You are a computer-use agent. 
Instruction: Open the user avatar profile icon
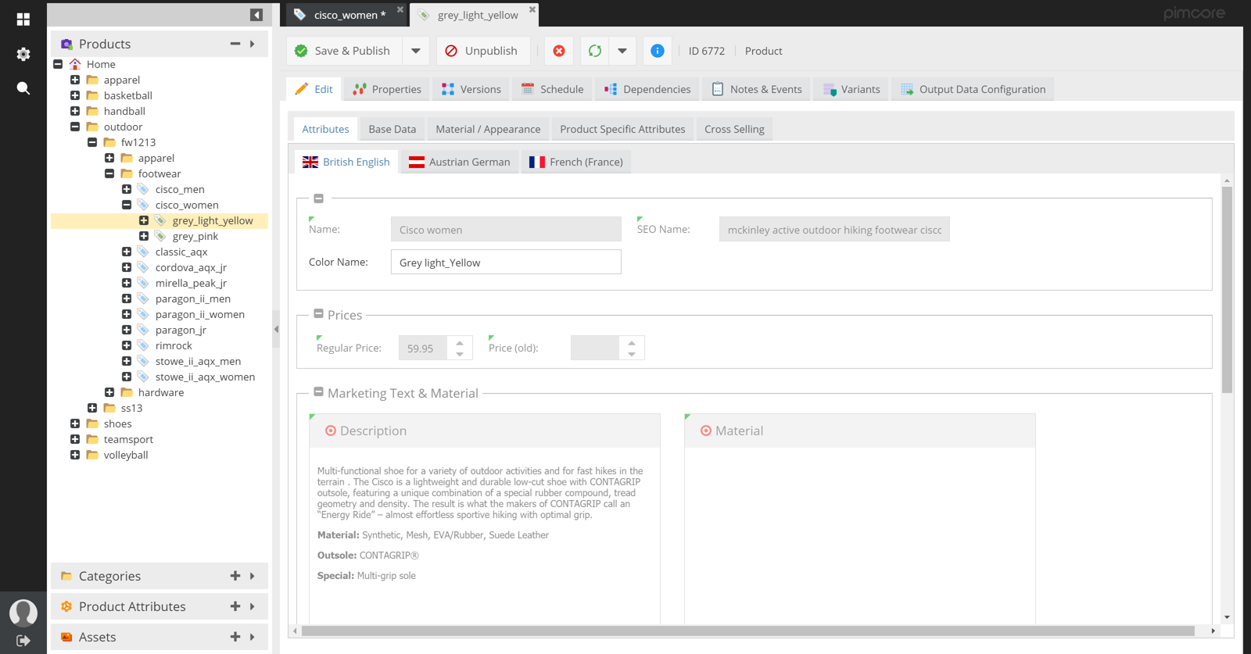(x=23, y=613)
